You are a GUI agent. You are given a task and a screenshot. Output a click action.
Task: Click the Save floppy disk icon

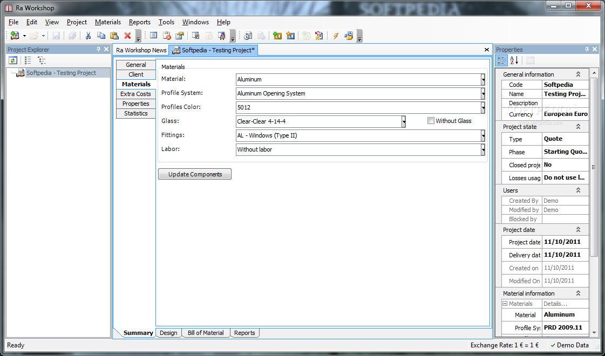point(56,36)
